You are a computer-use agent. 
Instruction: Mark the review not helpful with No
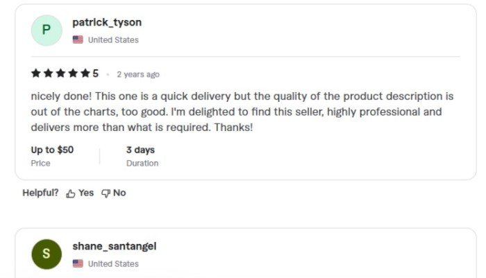pyautogui.click(x=119, y=193)
